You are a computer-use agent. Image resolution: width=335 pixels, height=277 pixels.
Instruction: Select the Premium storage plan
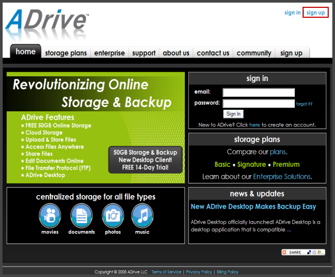tap(286, 164)
